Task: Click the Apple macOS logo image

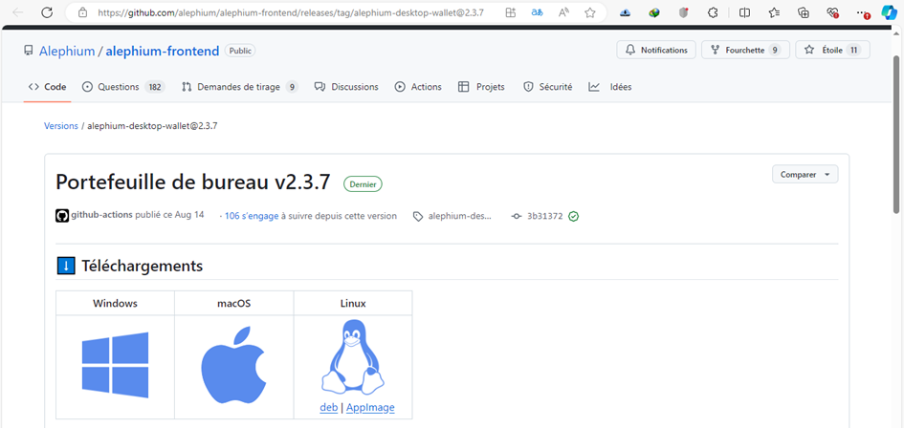Action: 233,365
